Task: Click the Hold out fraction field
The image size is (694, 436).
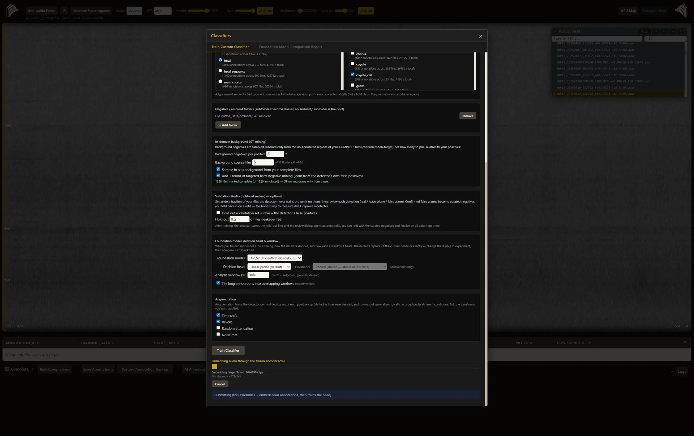Action: [x=239, y=219]
